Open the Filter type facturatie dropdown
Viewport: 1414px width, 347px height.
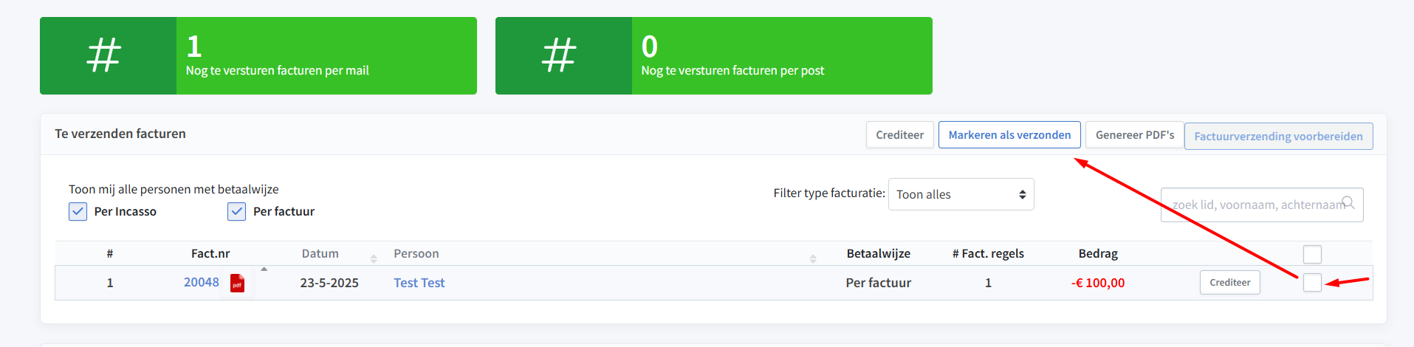click(961, 194)
